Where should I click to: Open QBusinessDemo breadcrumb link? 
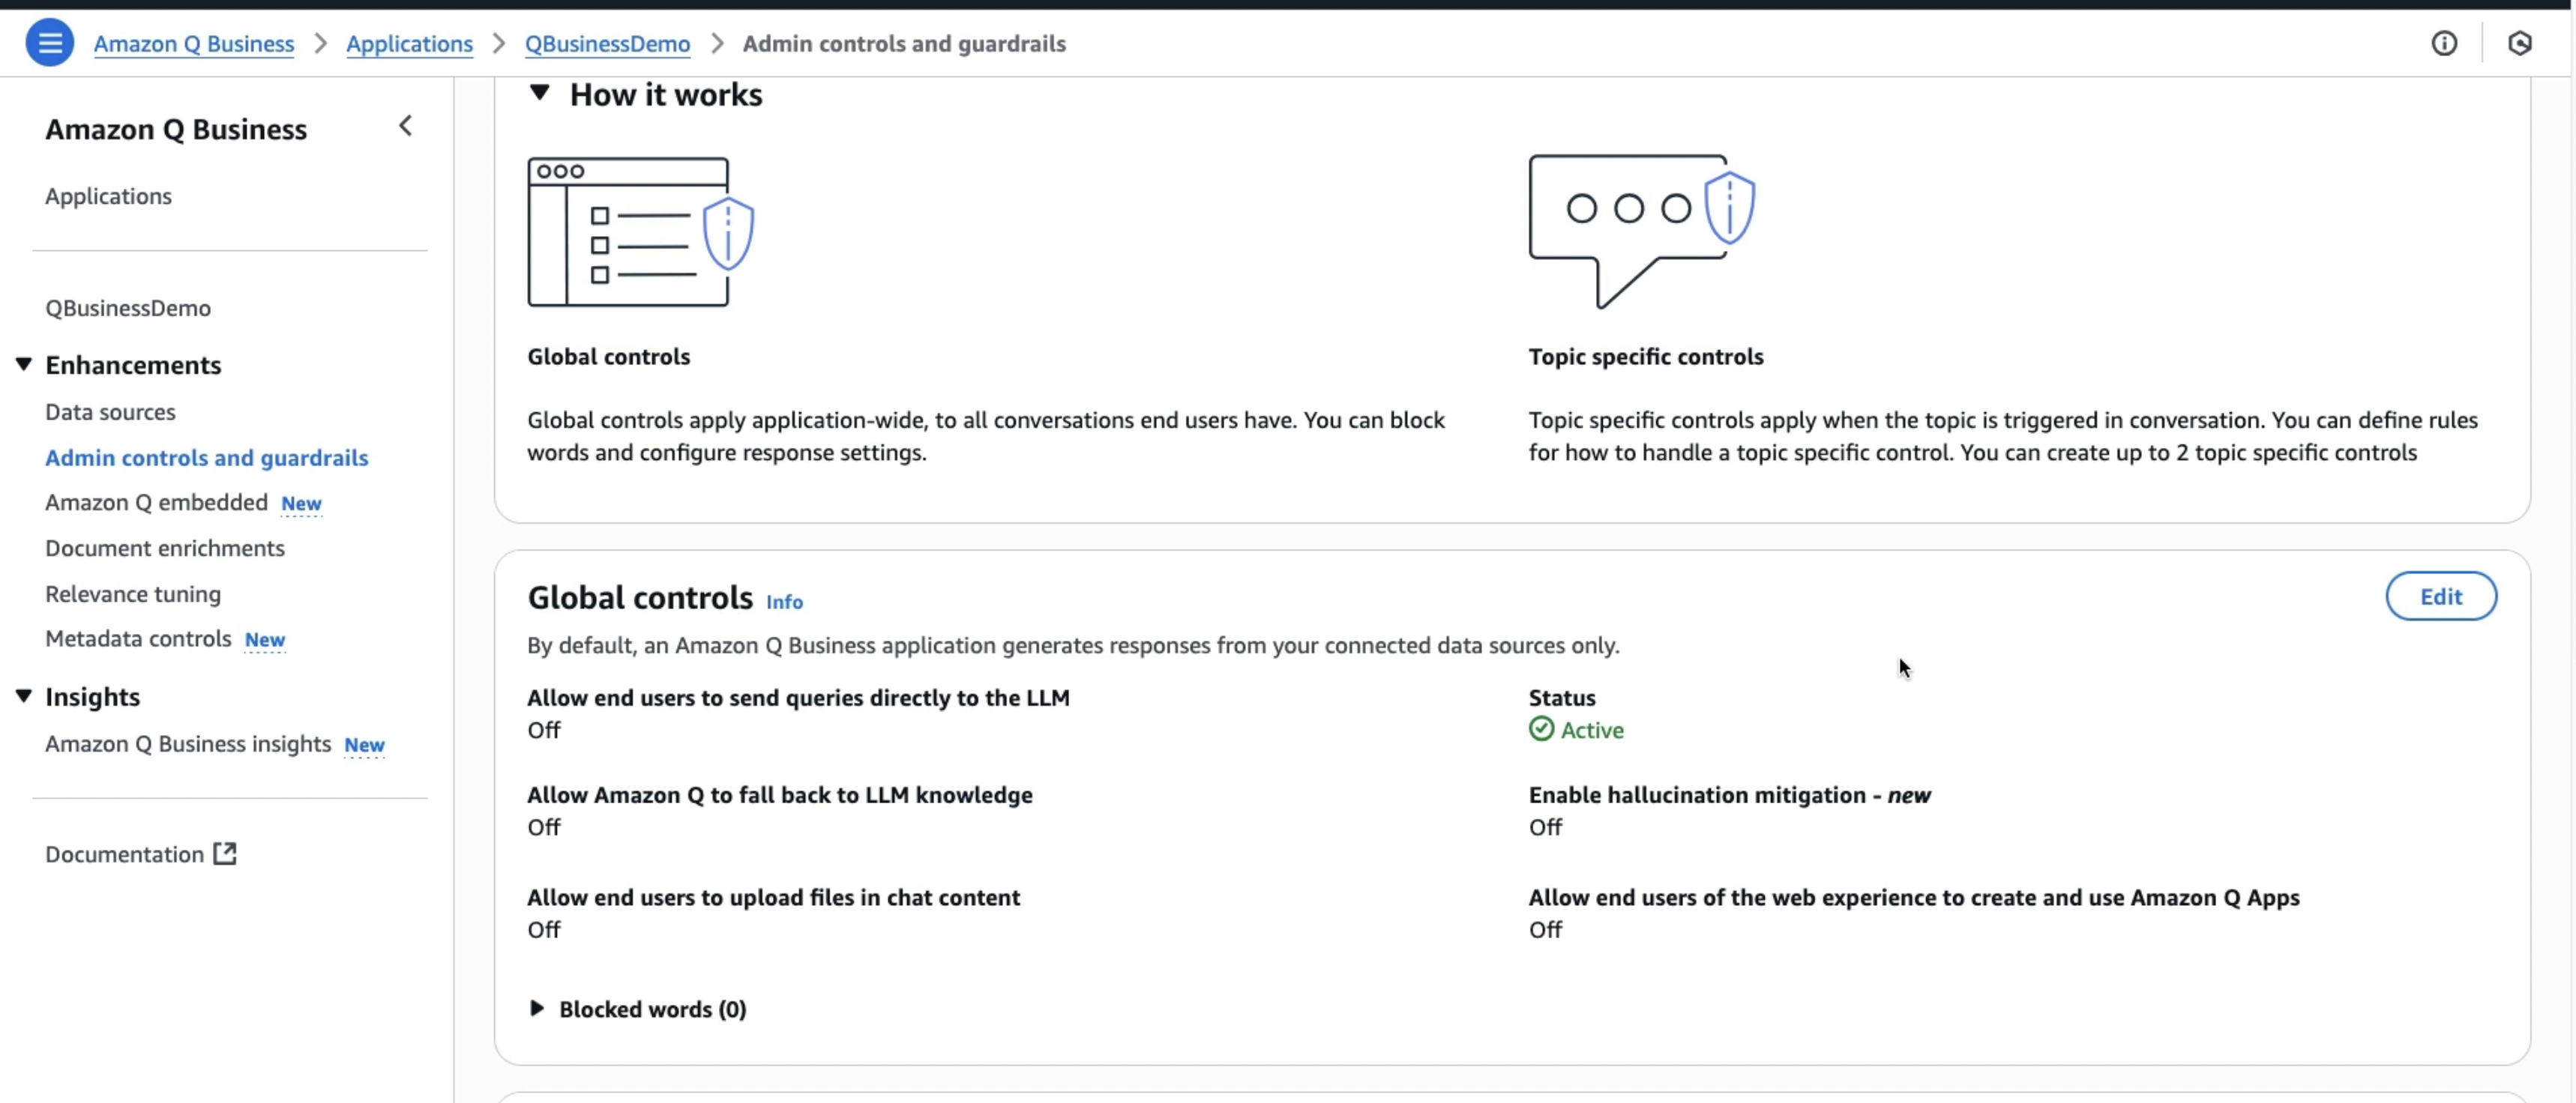coord(607,44)
